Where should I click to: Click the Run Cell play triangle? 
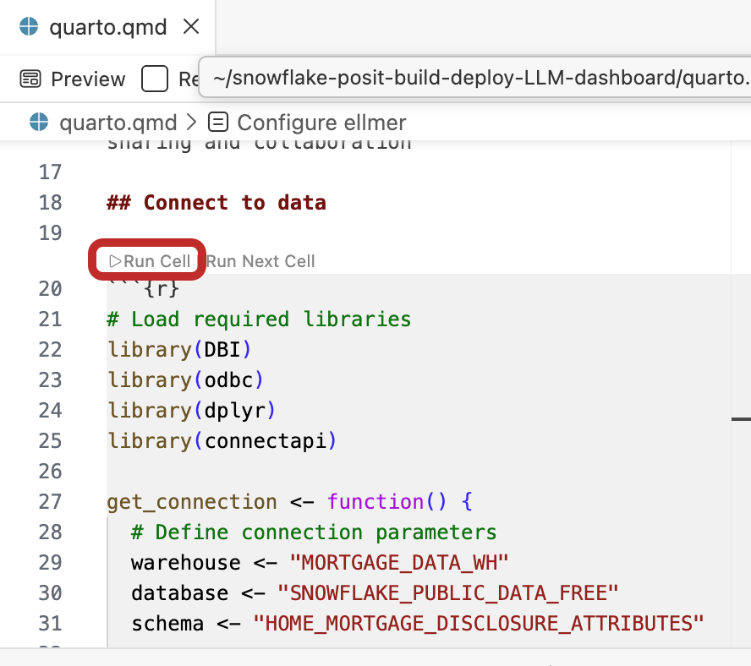click(115, 261)
